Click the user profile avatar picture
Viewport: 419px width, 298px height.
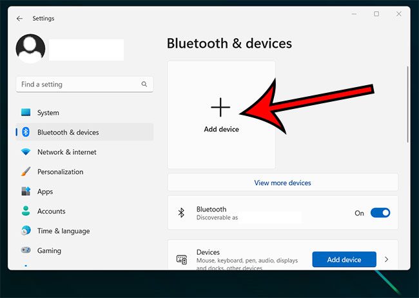coord(30,49)
